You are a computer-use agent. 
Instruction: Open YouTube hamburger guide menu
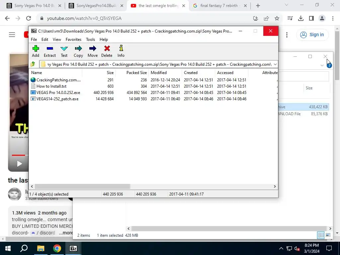pos(12,35)
